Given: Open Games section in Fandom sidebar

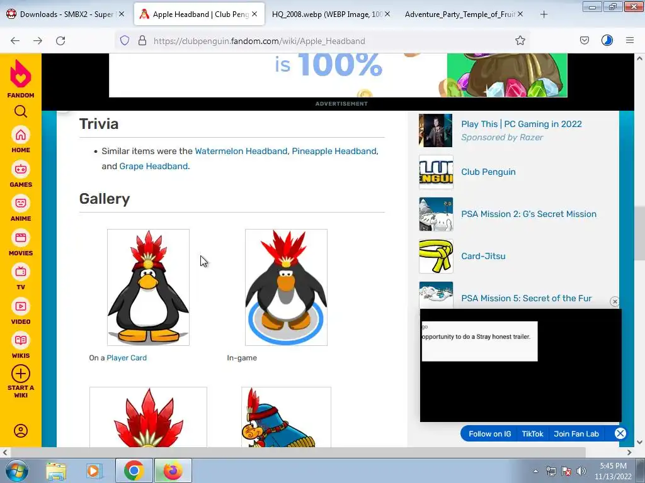Looking at the screenshot, I should point(21,175).
